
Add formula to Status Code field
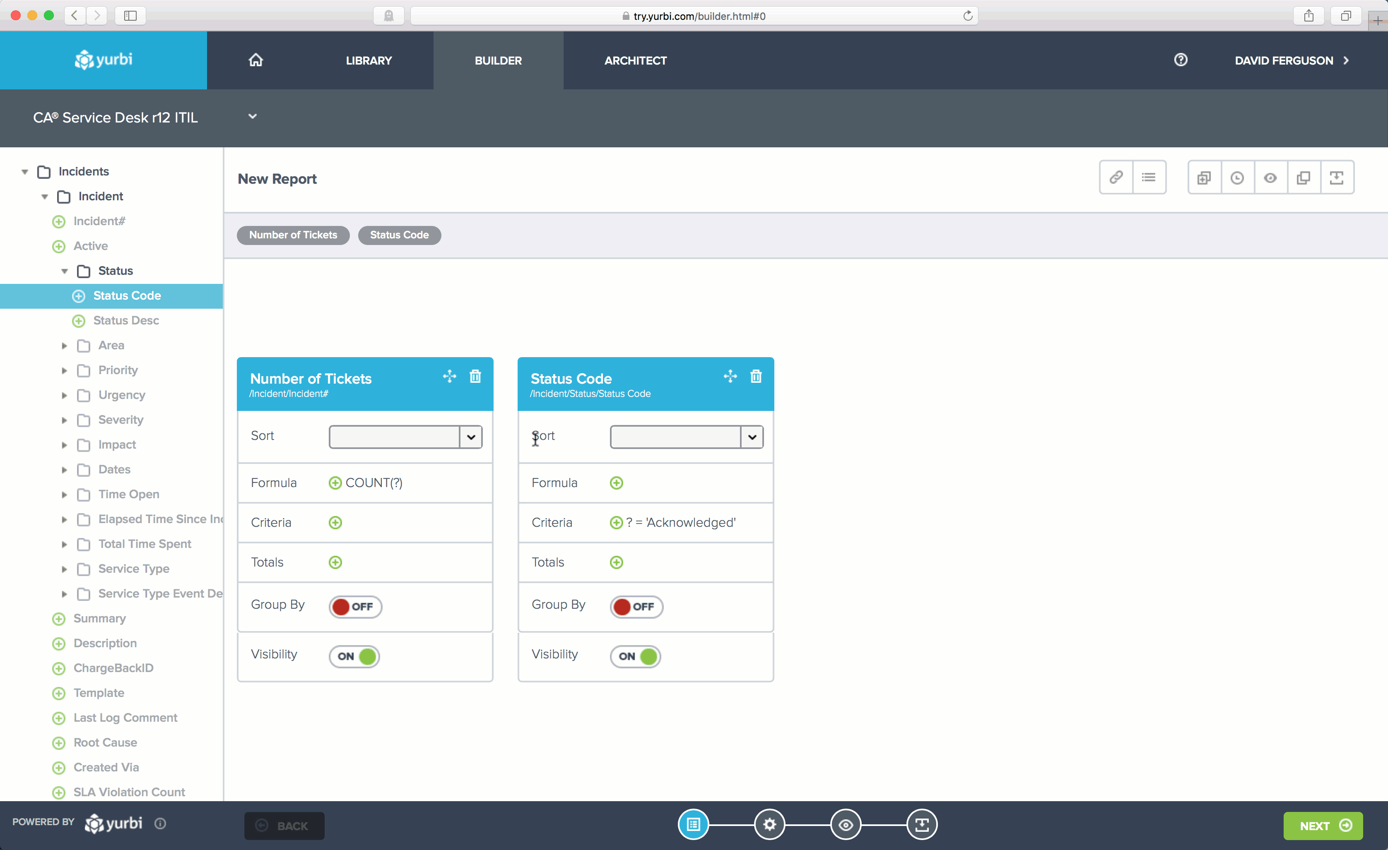(616, 483)
